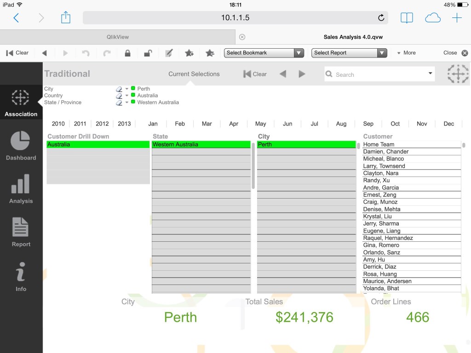The width and height of the screenshot is (471, 353).
Task: Step forward in QlikView toolbar
Action: click(65, 53)
